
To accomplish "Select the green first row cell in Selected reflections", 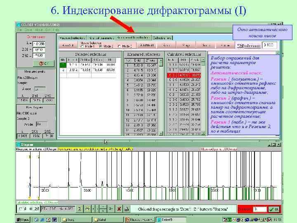I will 63,65.
